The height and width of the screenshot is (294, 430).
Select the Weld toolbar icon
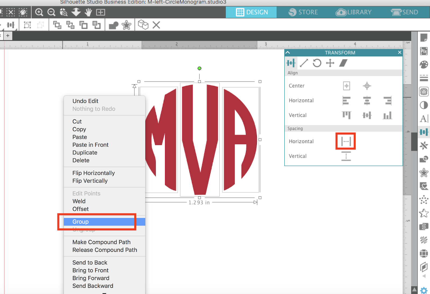click(114, 25)
